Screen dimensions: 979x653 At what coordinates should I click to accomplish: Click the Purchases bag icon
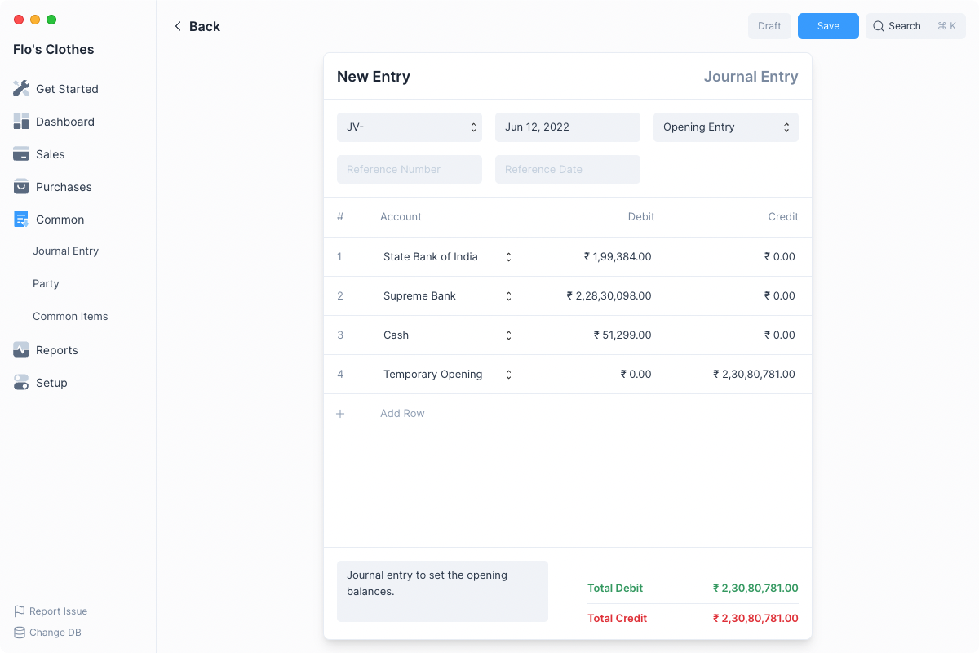click(21, 186)
